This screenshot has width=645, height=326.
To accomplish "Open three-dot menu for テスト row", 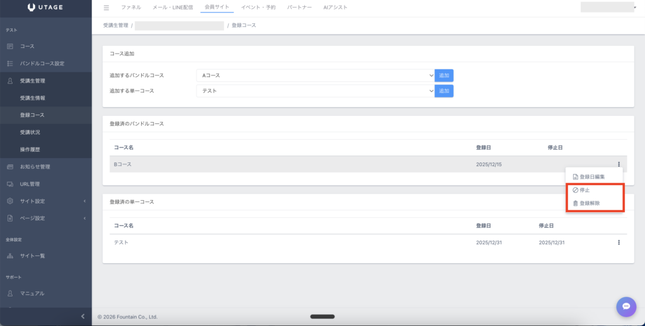I will (x=619, y=242).
